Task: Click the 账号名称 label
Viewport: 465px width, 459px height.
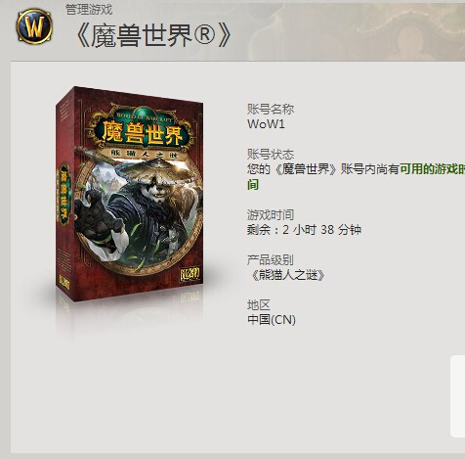Action: 271,109
